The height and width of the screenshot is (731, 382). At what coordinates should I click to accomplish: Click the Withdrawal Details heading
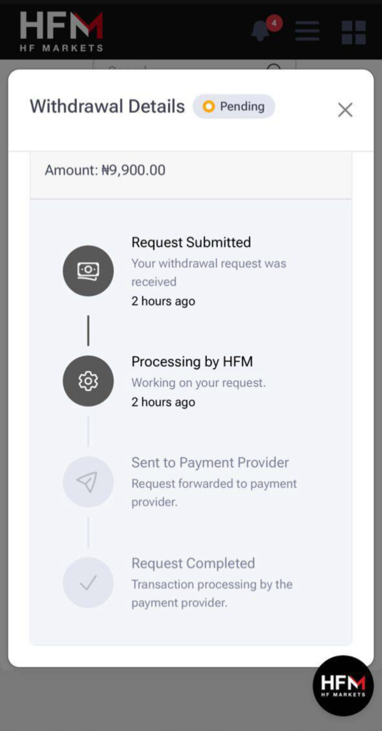coord(107,106)
